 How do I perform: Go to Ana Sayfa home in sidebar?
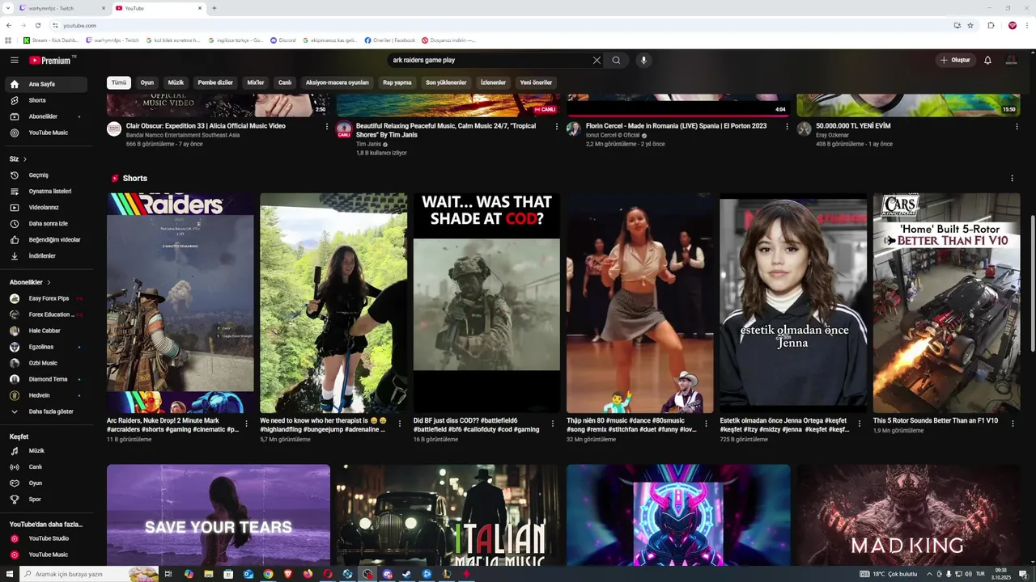[x=45, y=84]
